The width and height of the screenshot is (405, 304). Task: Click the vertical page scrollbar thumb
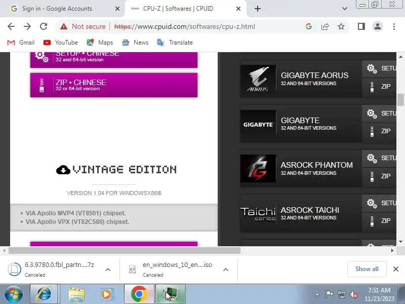click(x=400, y=100)
